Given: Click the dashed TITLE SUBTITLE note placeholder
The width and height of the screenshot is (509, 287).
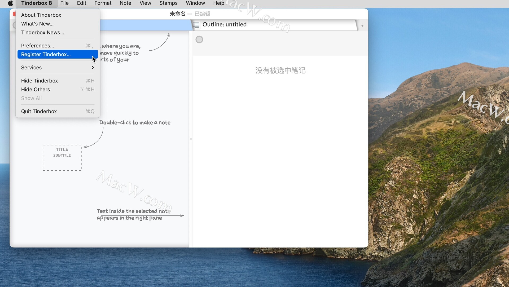Looking at the screenshot, I should [62, 158].
